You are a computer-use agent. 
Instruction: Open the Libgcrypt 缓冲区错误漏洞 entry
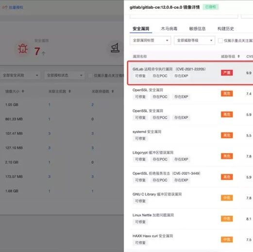pyautogui.click(x=153, y=153)
